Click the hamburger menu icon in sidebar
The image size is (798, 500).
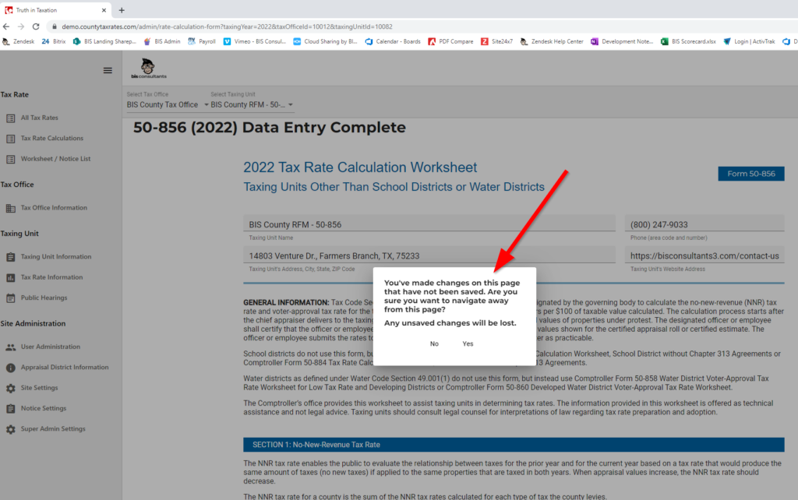tap(108, 70)
